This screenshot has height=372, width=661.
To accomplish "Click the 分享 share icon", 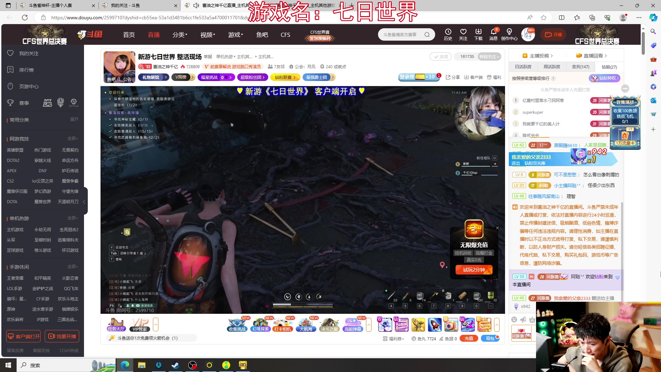I will [453, 77].
